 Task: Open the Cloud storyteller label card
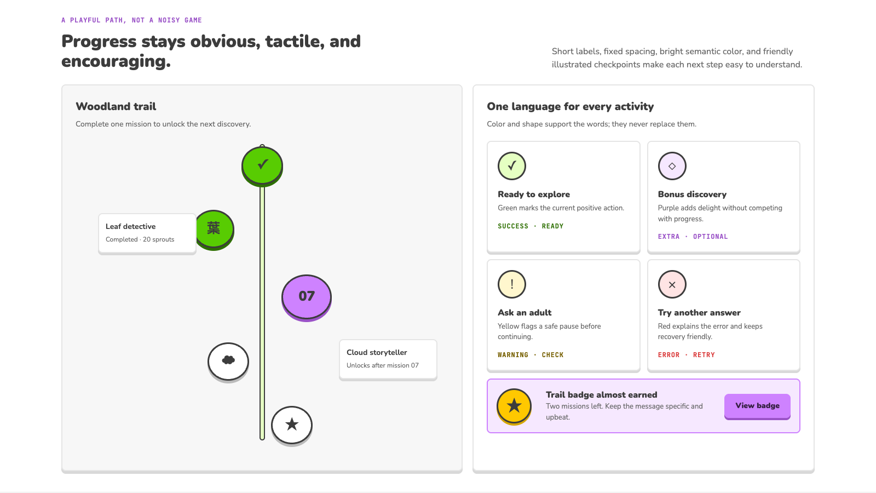click(x=388, y=360)
